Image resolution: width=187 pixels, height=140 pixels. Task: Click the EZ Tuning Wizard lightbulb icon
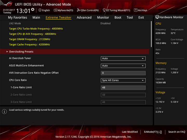(104, 10)
